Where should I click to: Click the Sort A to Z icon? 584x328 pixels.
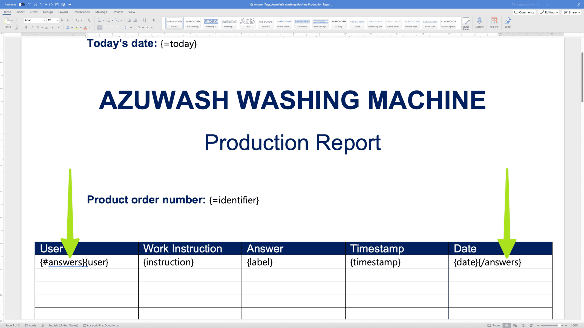(144, 20)
